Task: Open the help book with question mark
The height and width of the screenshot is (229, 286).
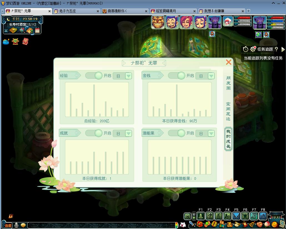Action: (30, 30)
